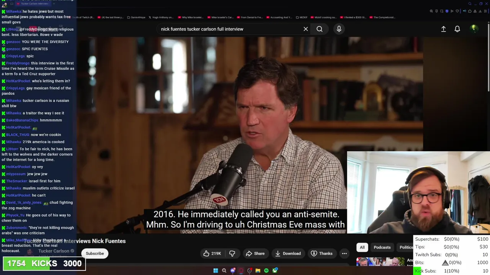Open the MIZKIF bookmarks folder
Viewport: 490px width, 275px height.
[302, 17]
